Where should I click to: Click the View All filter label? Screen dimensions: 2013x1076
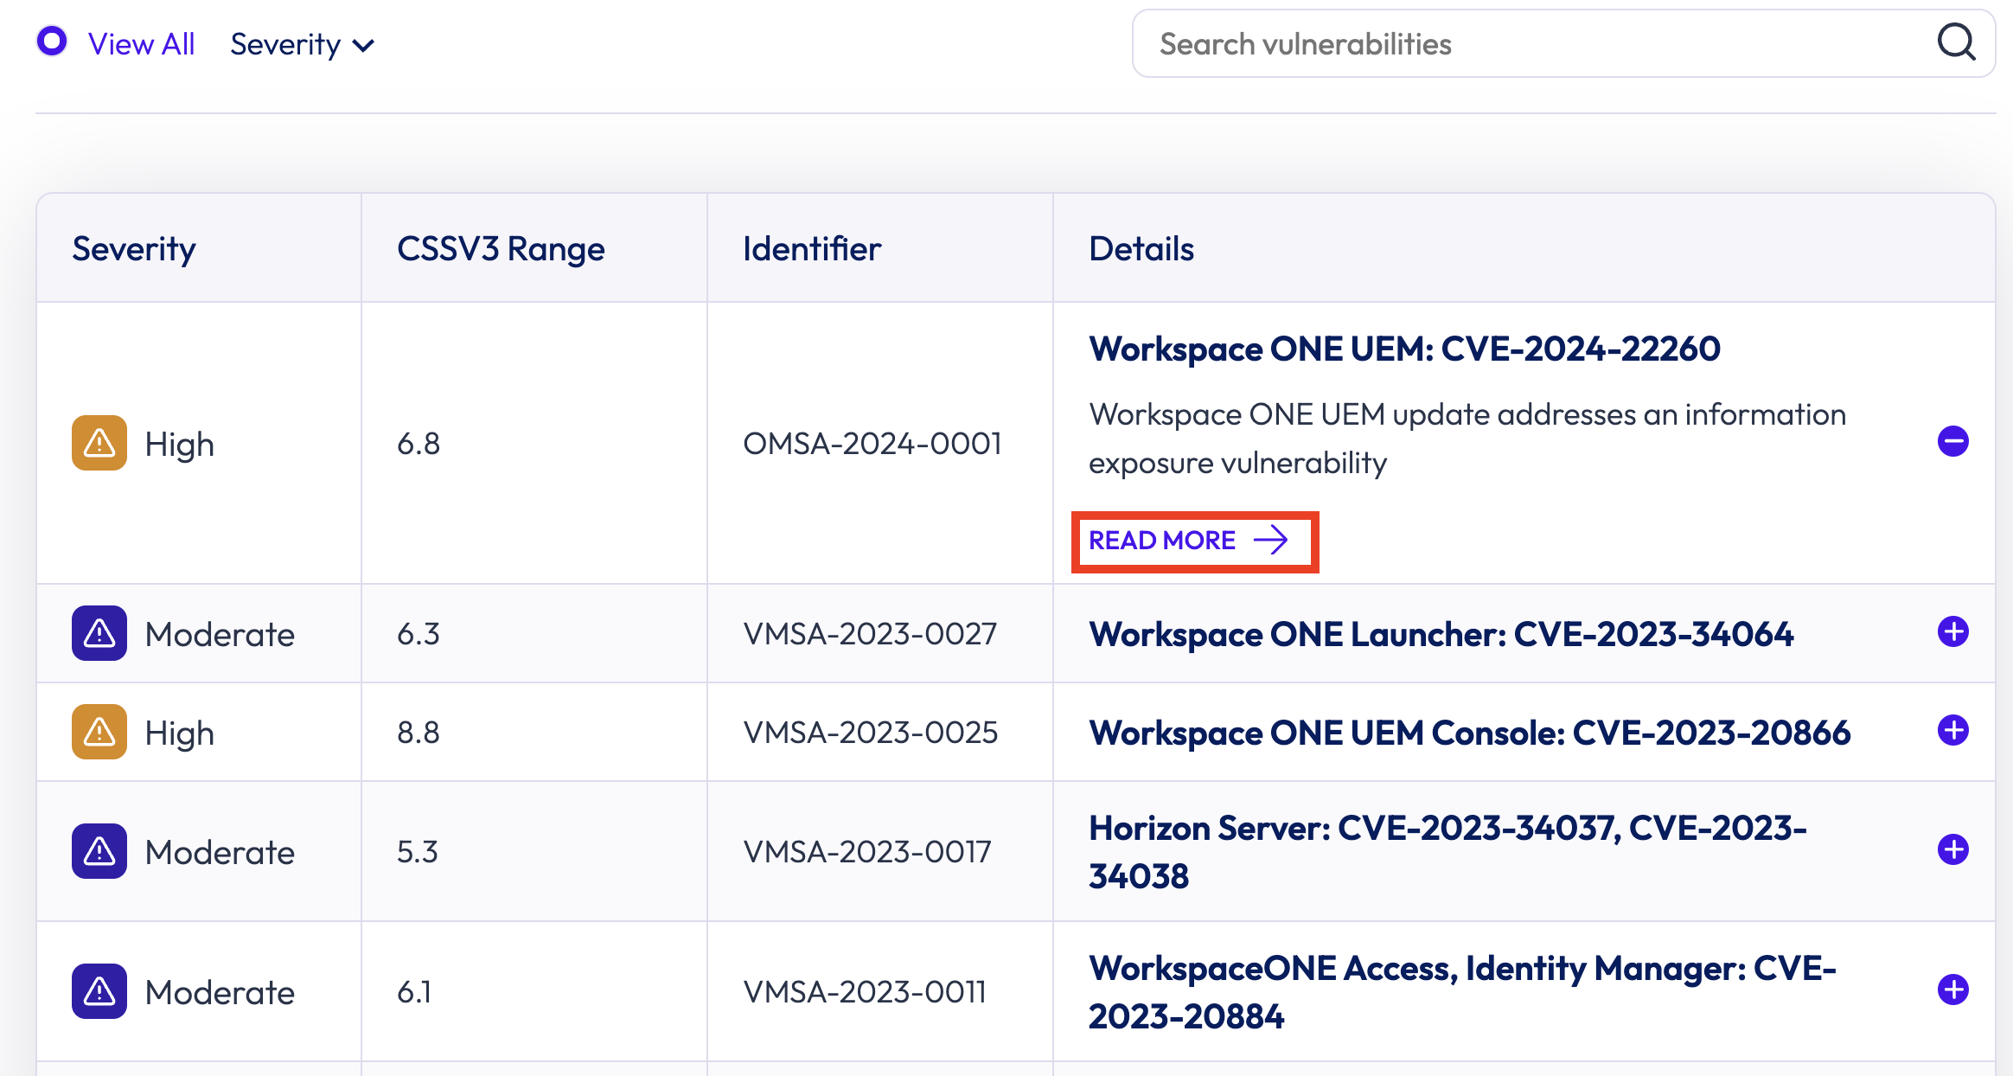point(141,44)
